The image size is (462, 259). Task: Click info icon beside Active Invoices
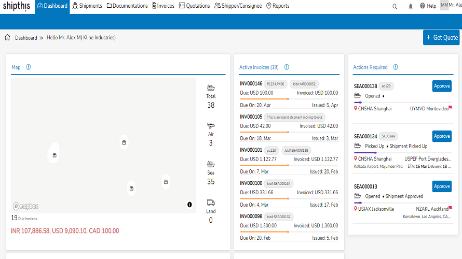tap(287, 67)
